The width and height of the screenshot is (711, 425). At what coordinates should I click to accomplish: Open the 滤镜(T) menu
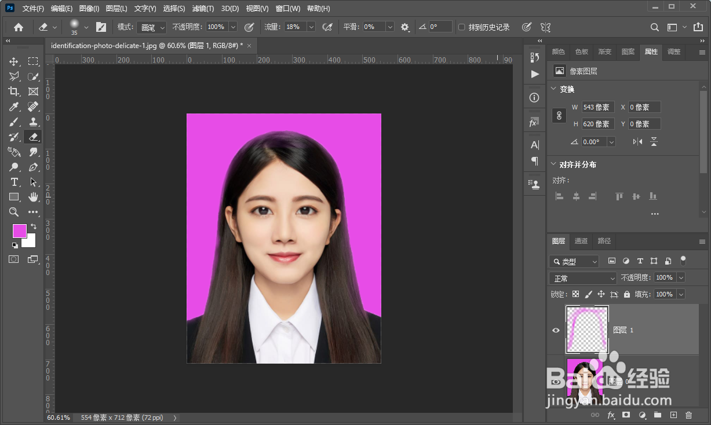coord(203,9)
